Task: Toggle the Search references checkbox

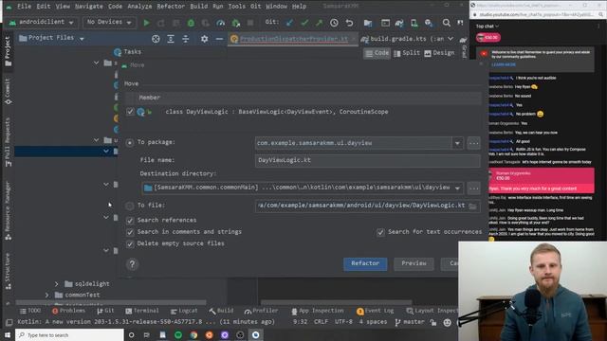Action: [x=130, y=221]
